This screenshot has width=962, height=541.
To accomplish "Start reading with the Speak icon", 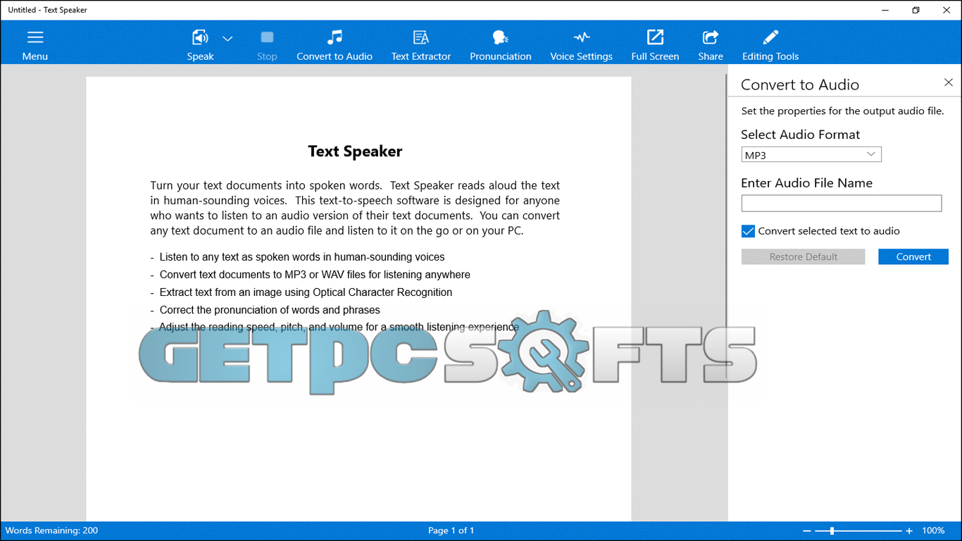I will coord(200,38).
